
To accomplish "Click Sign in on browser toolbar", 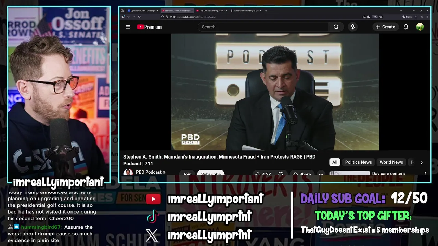I will click(x=407, y=17).
